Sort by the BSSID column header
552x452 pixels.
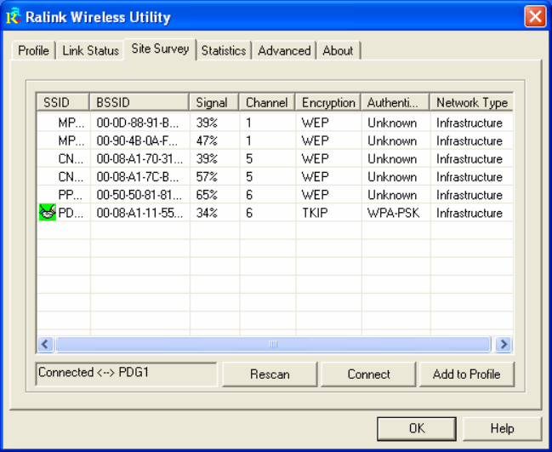tap(139, 102)
